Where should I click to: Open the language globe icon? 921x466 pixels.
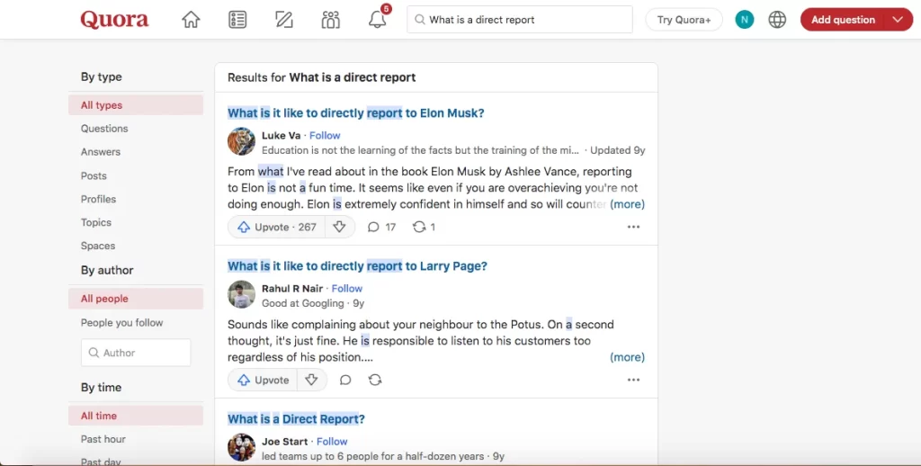point(777,20)
